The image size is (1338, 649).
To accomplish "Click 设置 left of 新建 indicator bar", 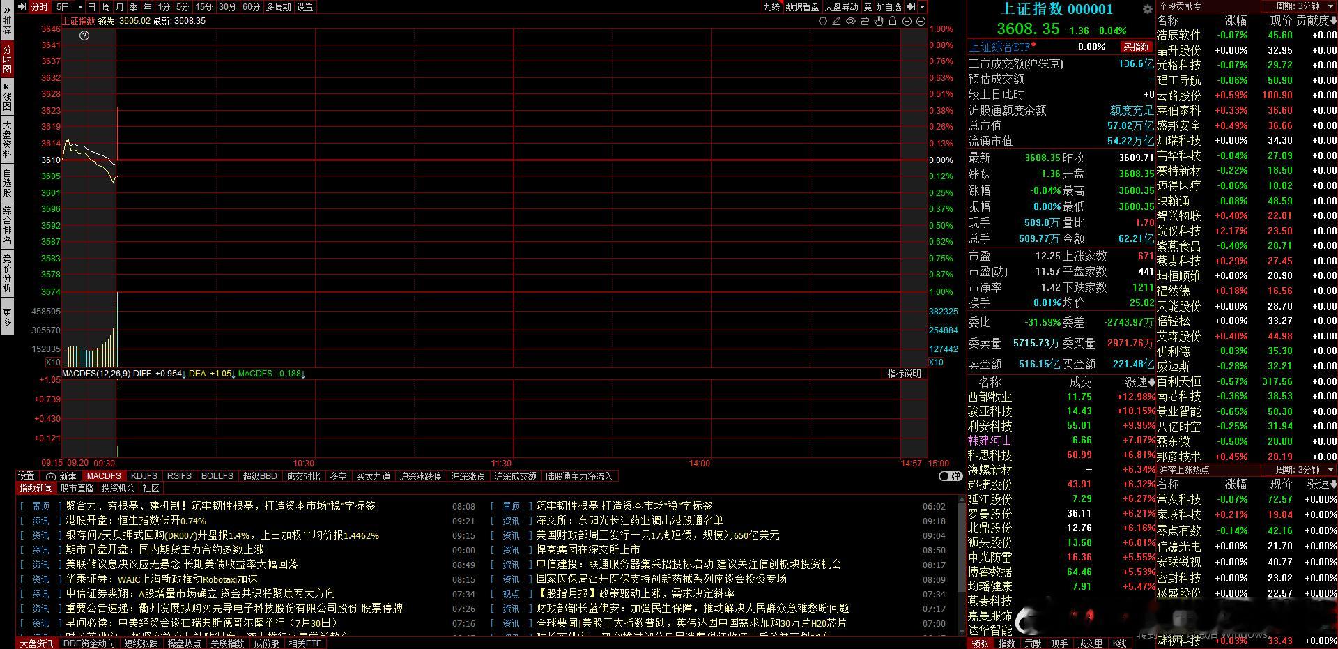I will [x=26, y=476].
